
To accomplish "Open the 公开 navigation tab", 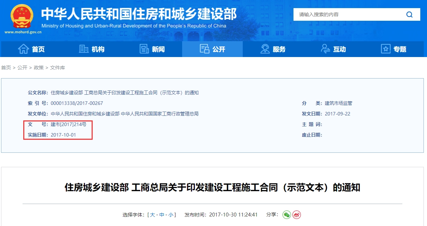I will coord(212,49).
